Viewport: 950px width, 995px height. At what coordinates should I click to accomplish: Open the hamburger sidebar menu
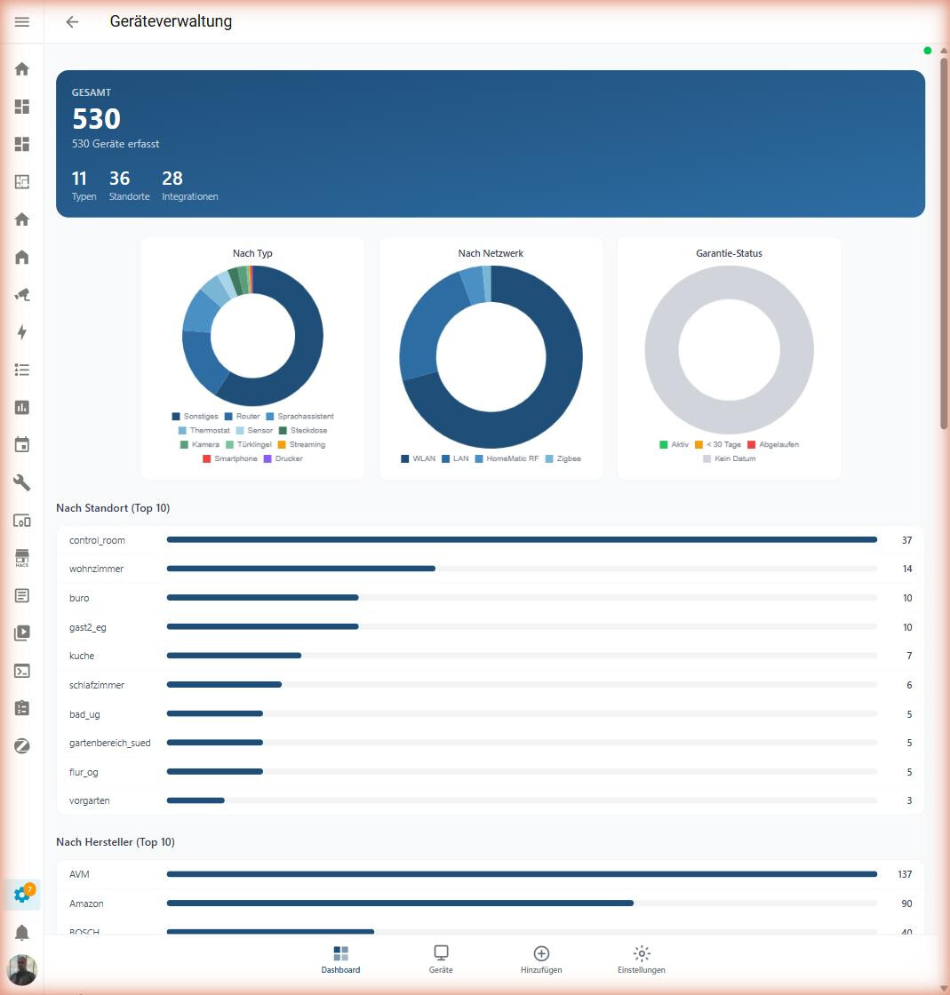click(22, 21)
